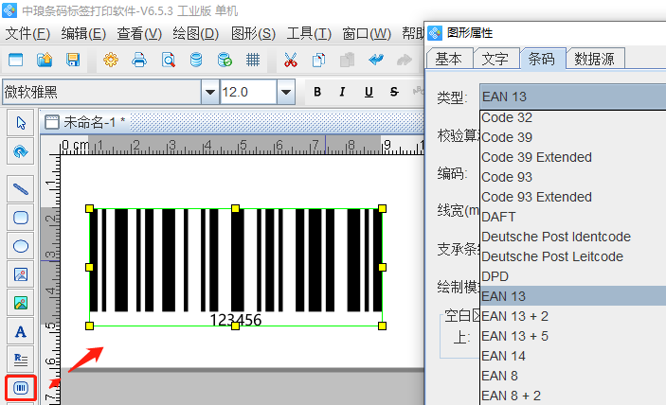Click the font size field showing 12.0
Image resolution: width=666 pixels, height=405 pixels.
point(248,92)
